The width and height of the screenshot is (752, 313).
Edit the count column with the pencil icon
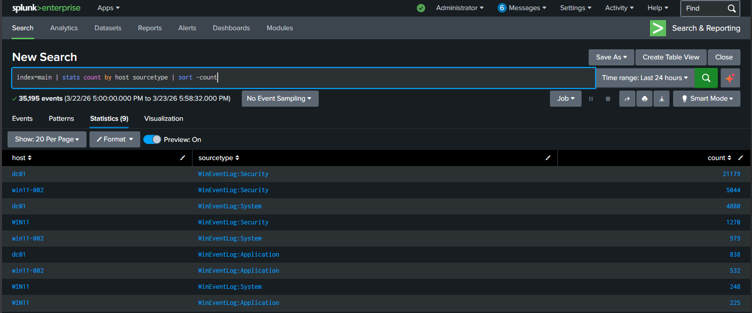[x=740, y=158]
